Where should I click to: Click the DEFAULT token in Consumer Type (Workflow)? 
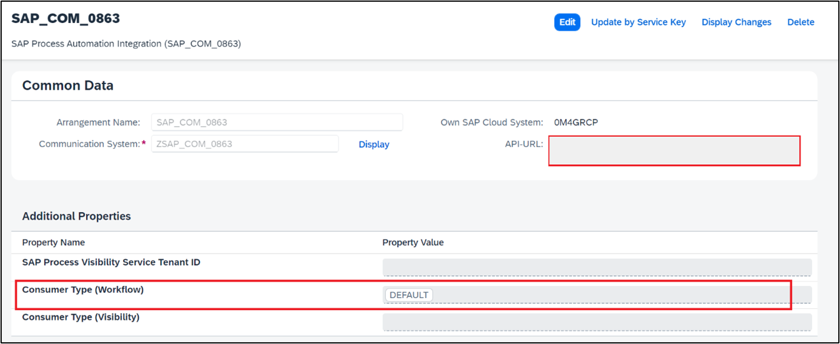409,295
